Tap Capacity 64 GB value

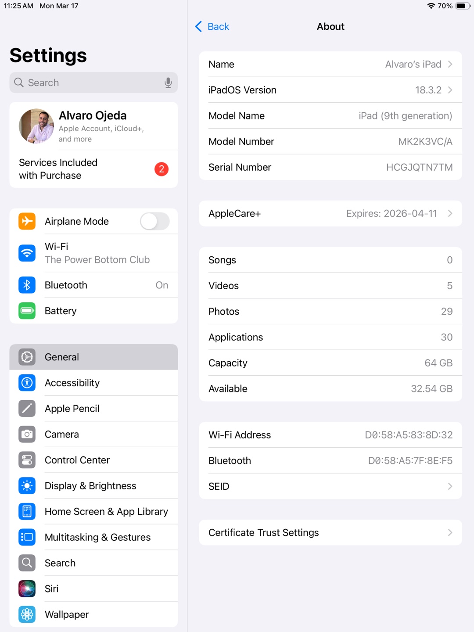tap(438, 363)
